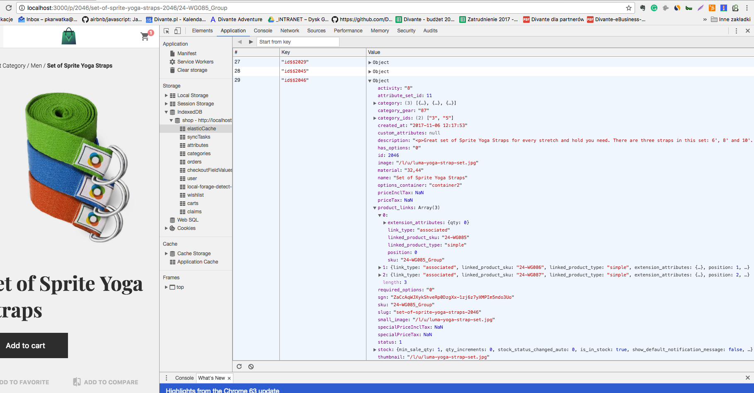Select the inspect element tool
Screen dimensions: 754x393
[165, 31]
